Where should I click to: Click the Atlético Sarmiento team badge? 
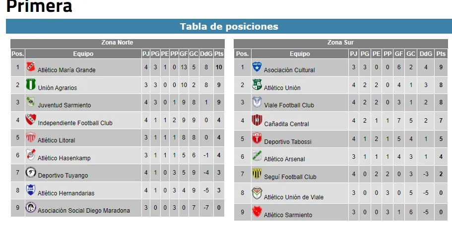tap(257, 212)
